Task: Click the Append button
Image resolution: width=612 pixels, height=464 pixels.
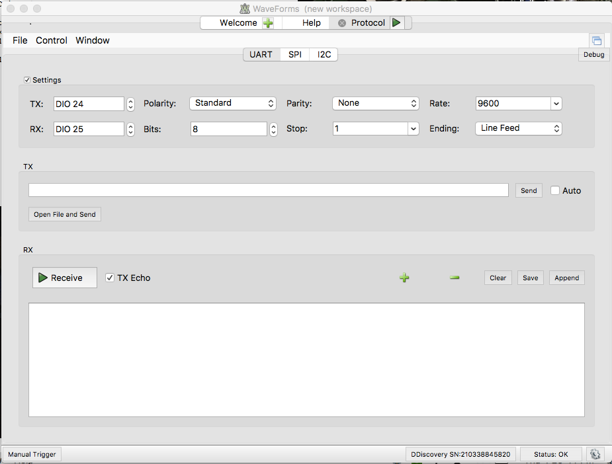Action: [567, 278]
